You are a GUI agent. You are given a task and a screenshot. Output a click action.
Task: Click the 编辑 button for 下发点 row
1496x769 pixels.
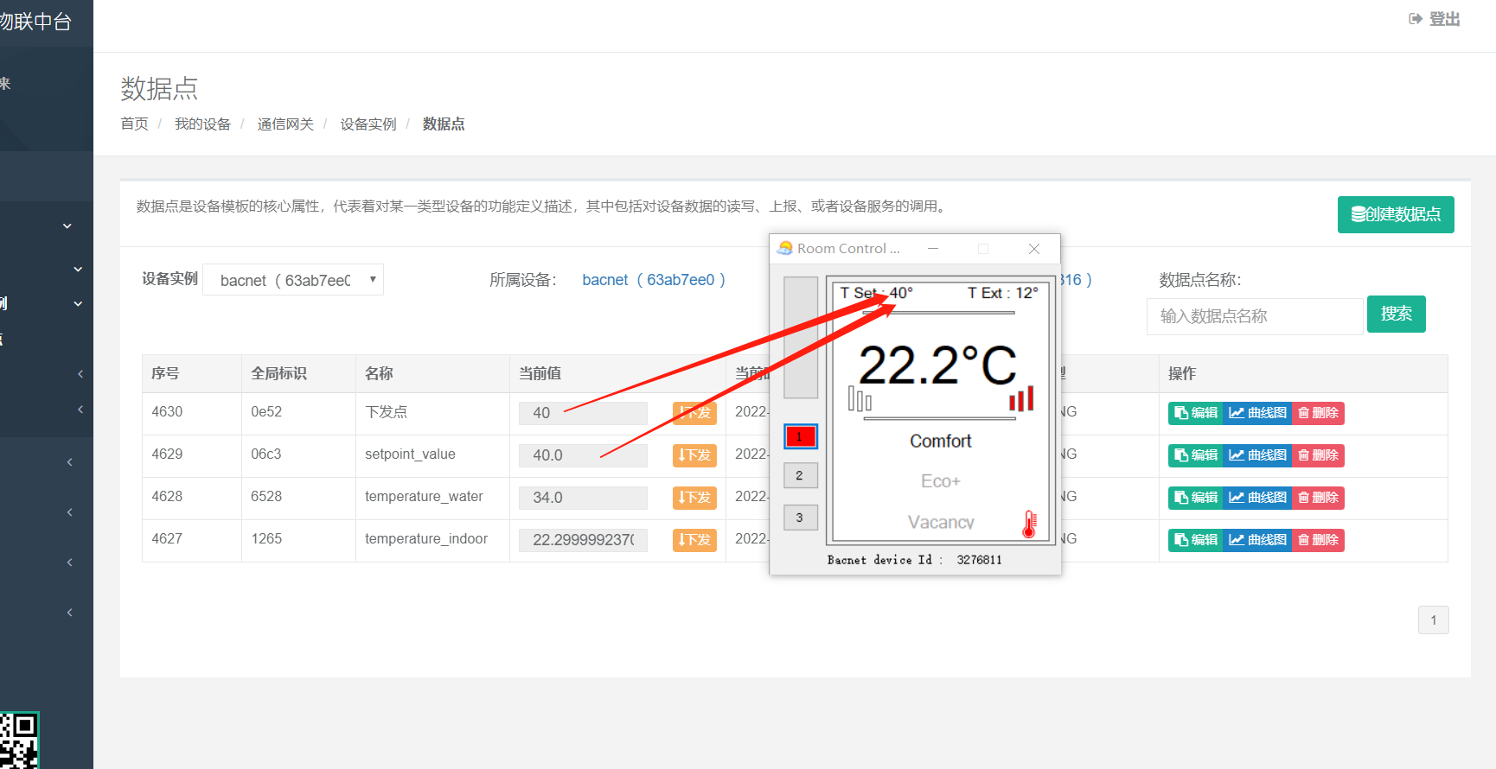point(1195,413)
